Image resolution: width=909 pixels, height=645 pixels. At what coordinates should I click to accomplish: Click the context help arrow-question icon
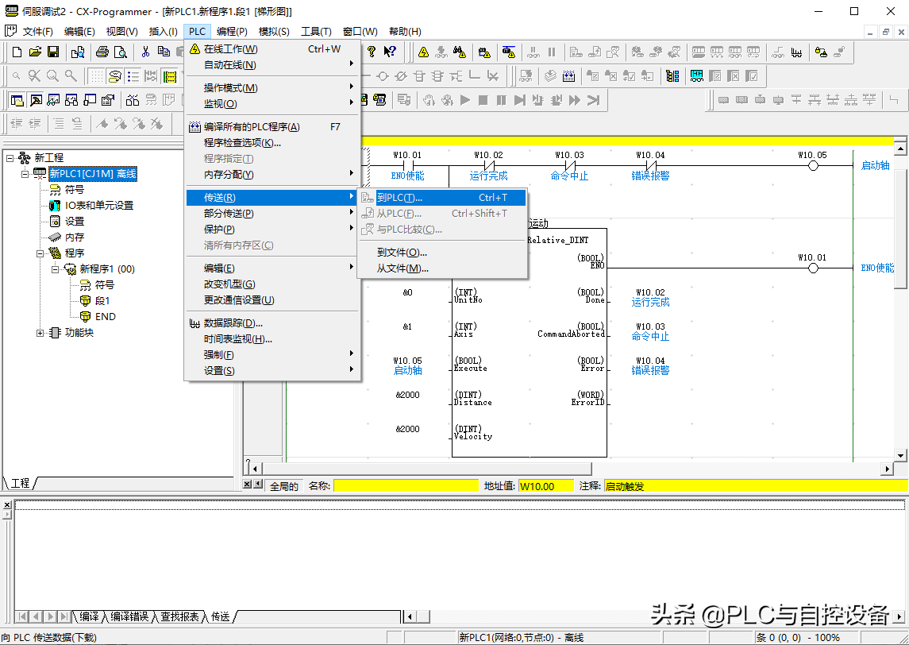390,52
